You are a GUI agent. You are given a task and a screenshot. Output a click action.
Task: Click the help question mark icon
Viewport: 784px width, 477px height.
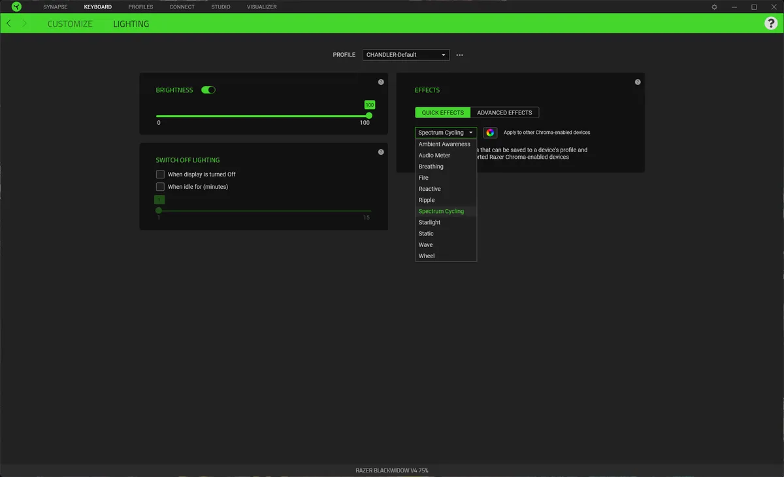pyautogui.click(x=771, y=23)
